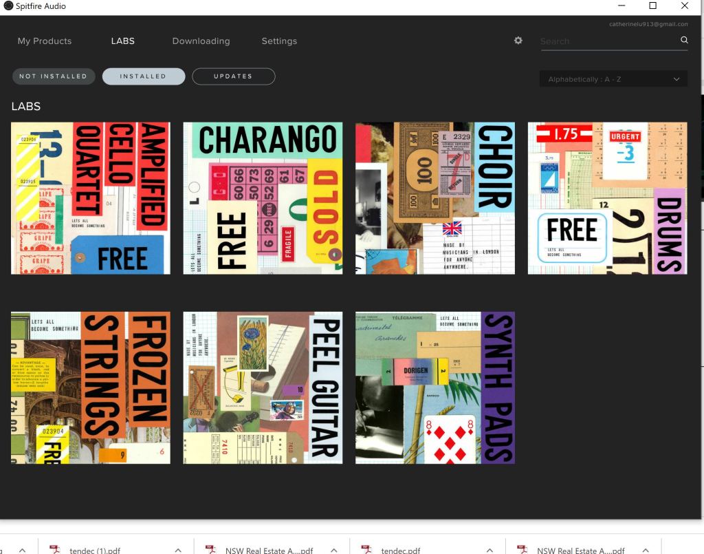Image resolution: width=704 pixels, height=554 pixels.
Task: Click the PDF icon for tendec (1).pdf
Action: pos(56,550)
